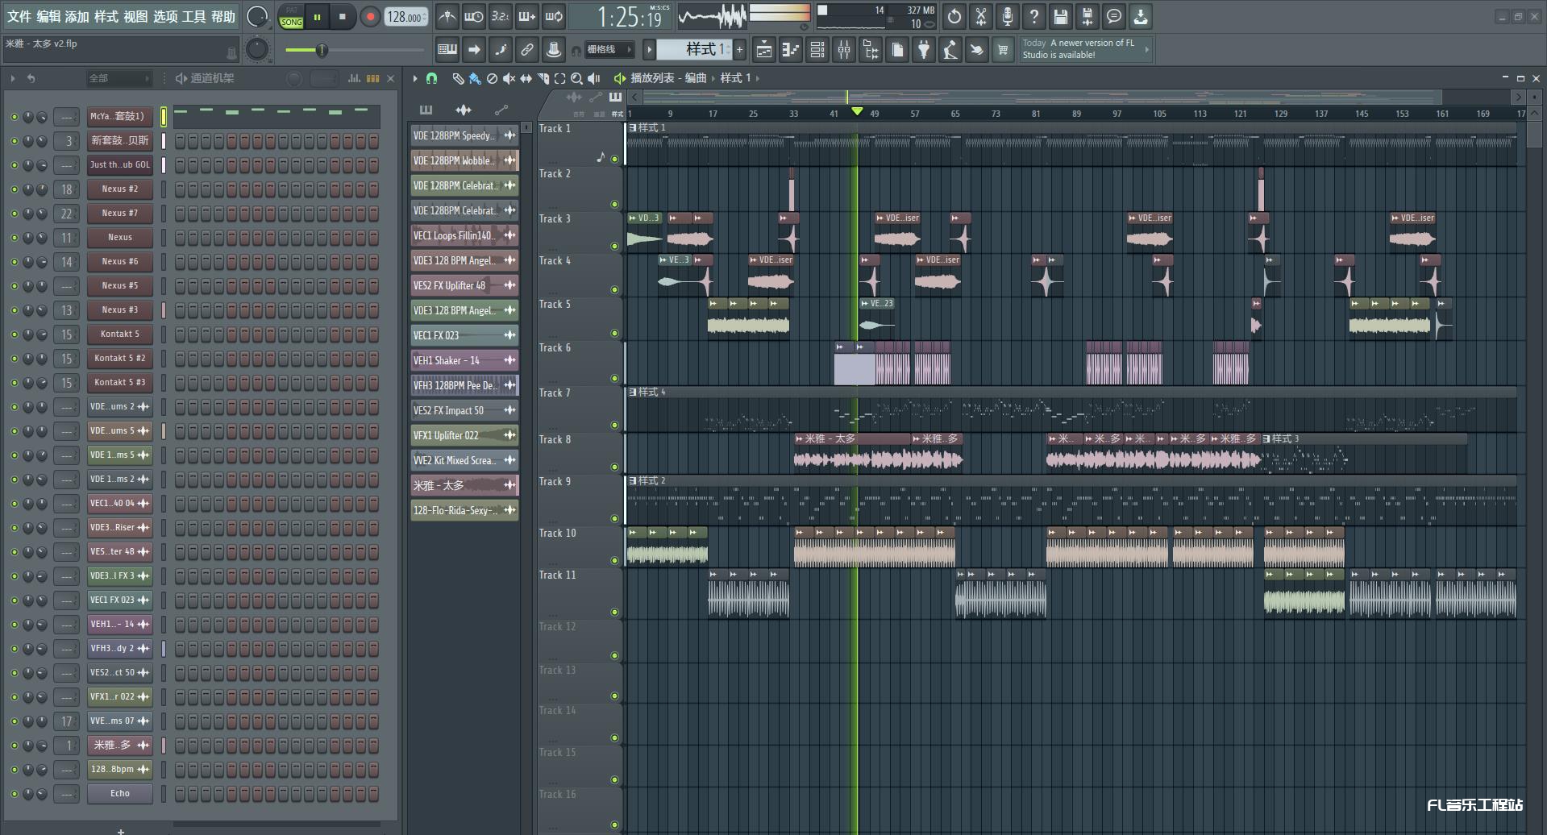This screenshot has height=835, width=1547.
Task: Click the 128.000 tempo field
Action: (x=405, y=17)
